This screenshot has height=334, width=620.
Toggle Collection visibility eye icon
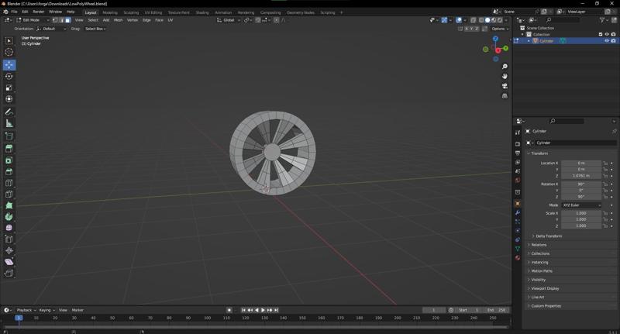(x=607, y=34)
